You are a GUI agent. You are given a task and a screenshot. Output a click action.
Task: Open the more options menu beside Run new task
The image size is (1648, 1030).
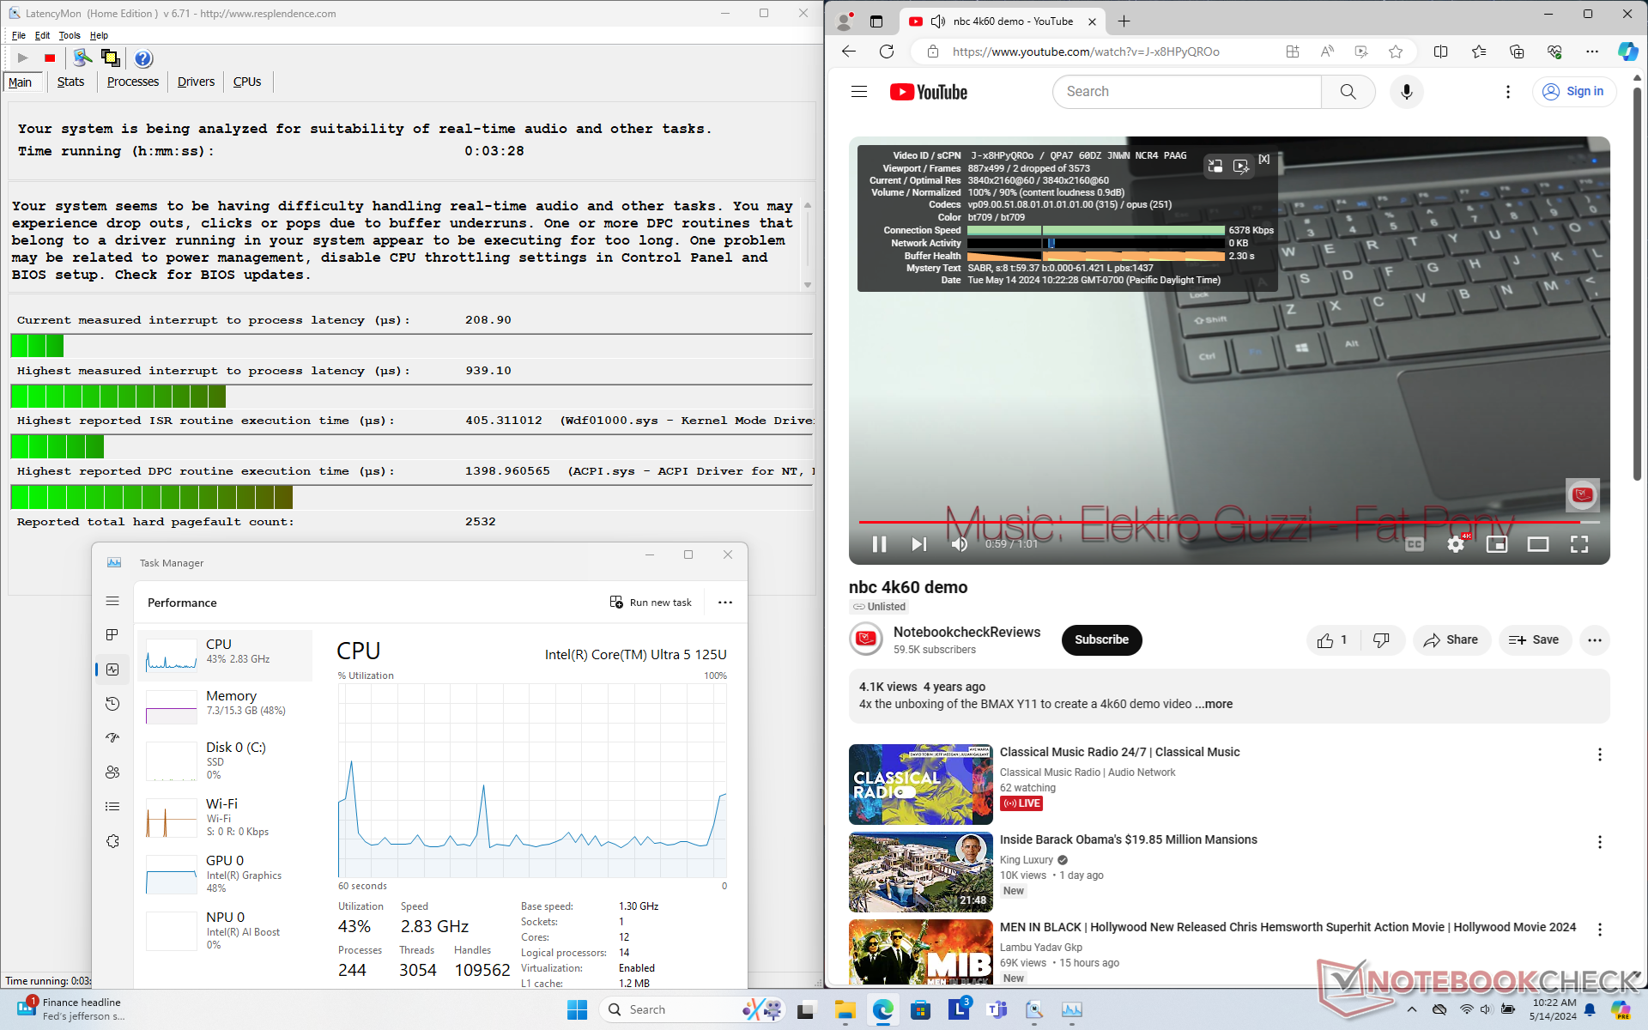pos(725,603)
